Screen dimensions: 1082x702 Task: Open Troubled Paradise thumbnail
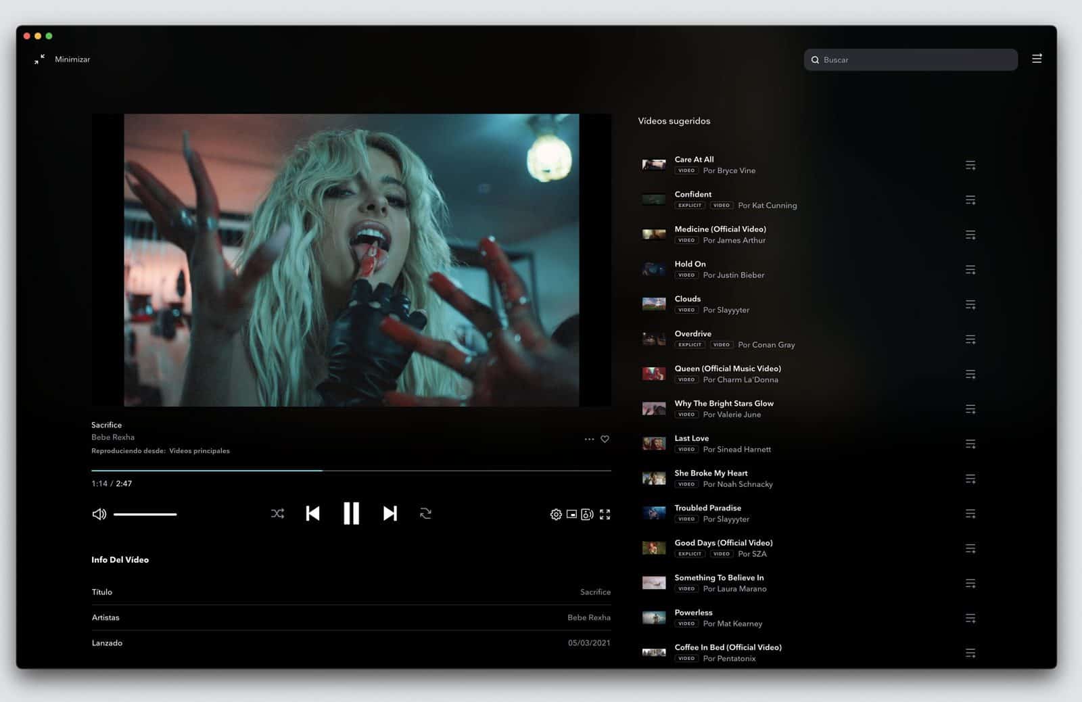[653, 513]
